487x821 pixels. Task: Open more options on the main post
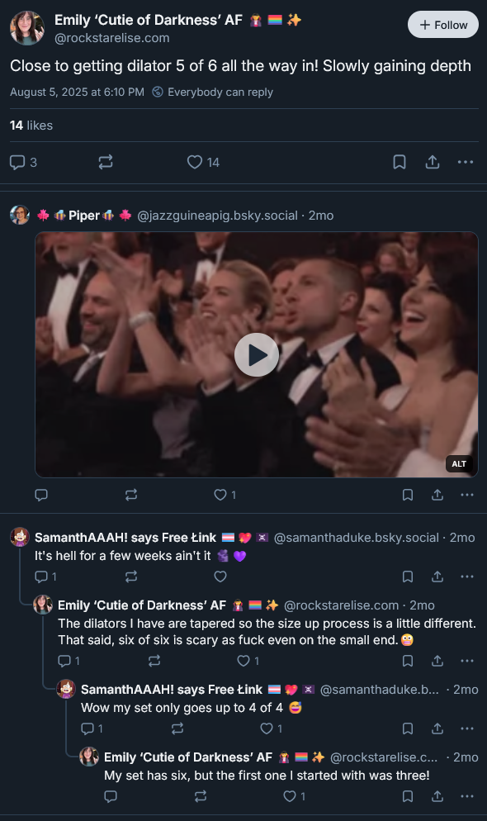[x=466, y=163]
